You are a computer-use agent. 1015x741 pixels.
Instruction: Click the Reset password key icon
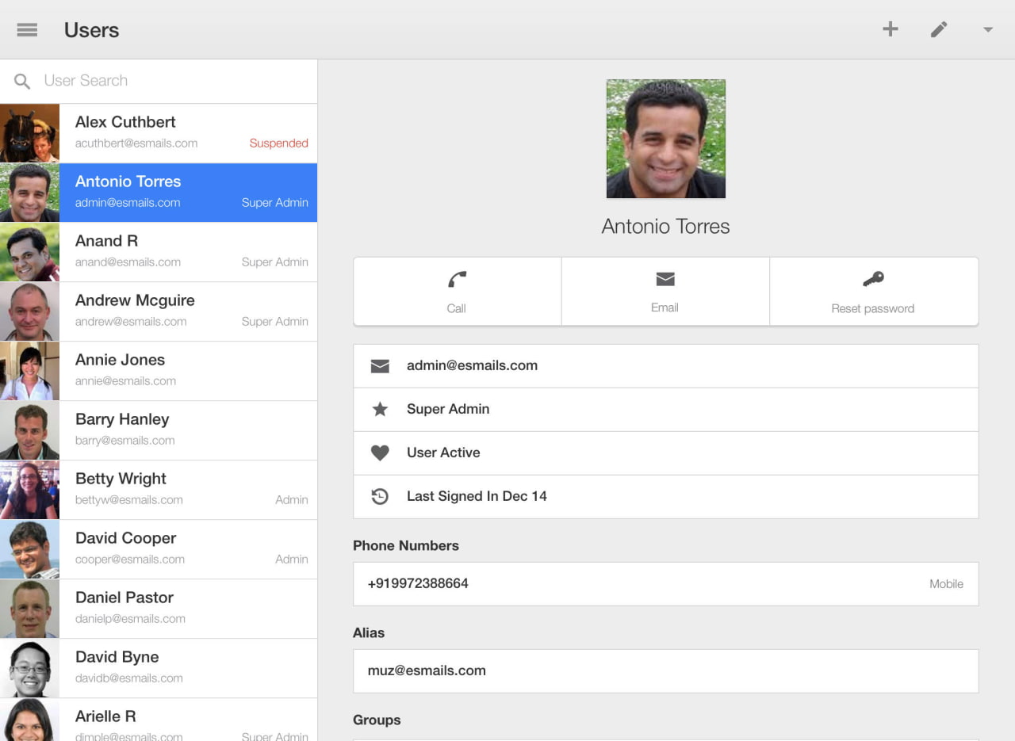click(873, 280)
